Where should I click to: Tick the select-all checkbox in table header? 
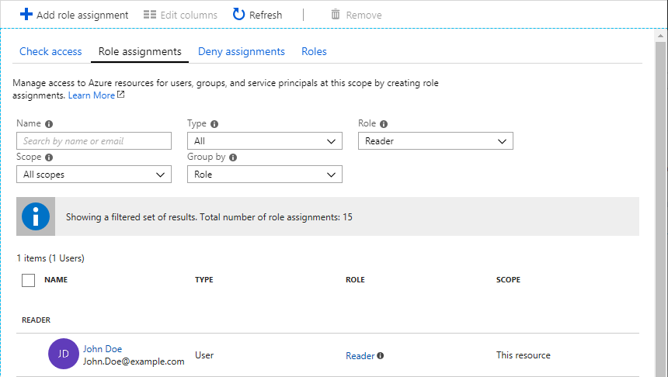pos(29,280)
